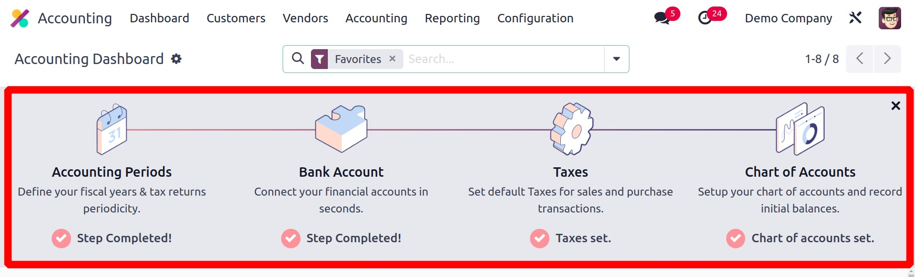
Task: Click the Accounting app logo icon
Action: coord(20,18)
